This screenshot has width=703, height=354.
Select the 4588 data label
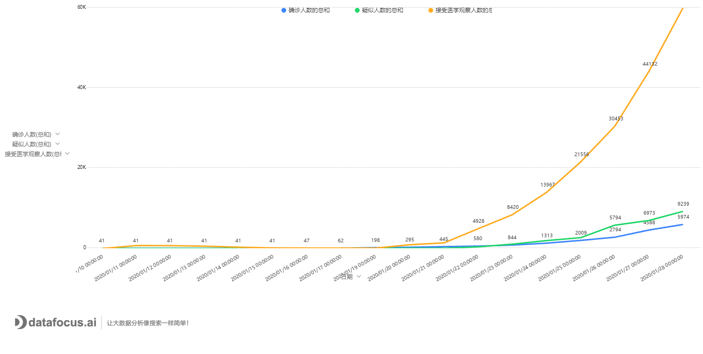pyautogui.click(x=649, y=222)
